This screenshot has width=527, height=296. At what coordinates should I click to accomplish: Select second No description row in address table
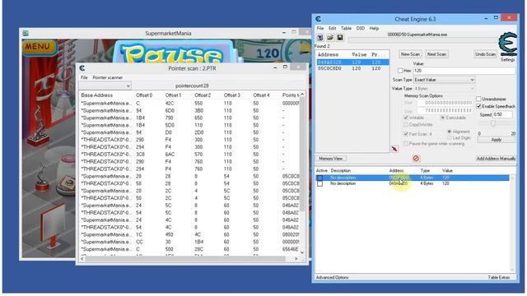point(412,183)
